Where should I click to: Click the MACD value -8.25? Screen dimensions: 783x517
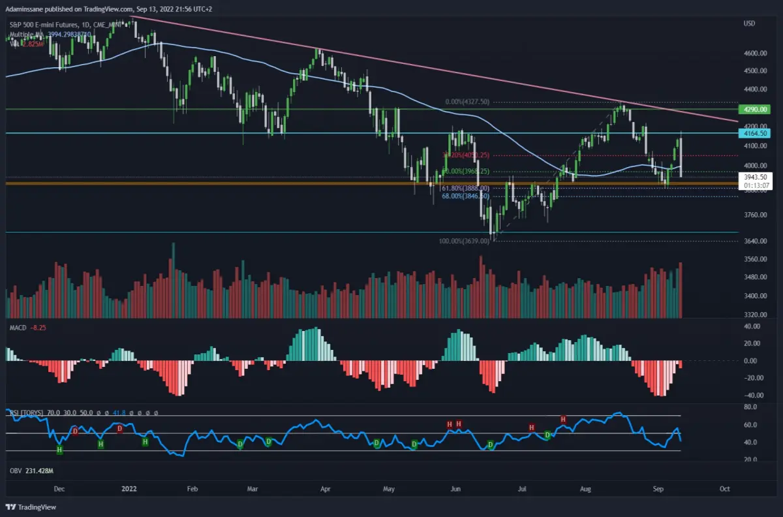(39, 327)
